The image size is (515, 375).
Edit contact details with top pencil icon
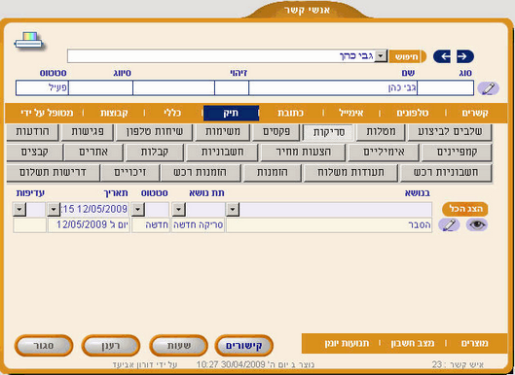click(488, 88)
